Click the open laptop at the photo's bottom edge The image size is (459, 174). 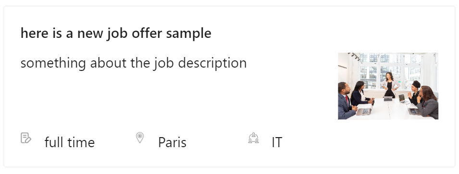[x=364, y=111]
